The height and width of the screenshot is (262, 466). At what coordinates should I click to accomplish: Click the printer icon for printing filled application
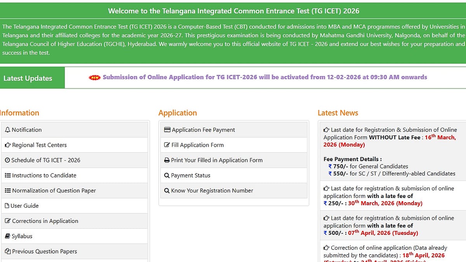[167, 160]
